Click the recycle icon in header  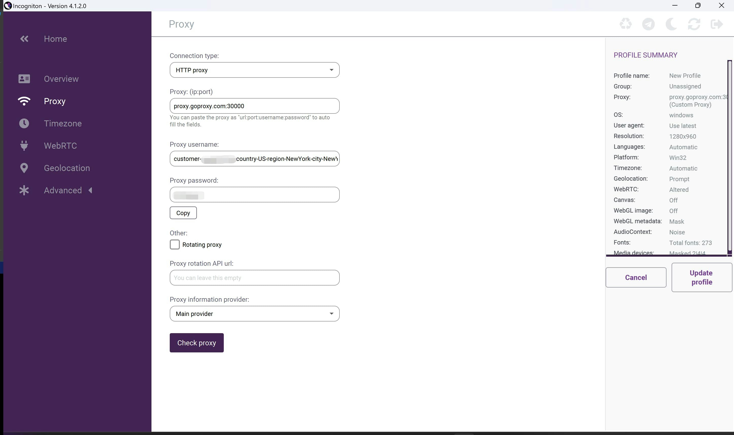(625, 24)
